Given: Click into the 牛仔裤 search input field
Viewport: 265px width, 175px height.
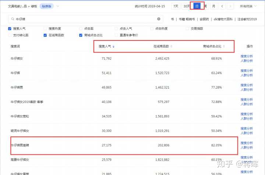Looking at the screenshot, I should [x=85, y=19].
